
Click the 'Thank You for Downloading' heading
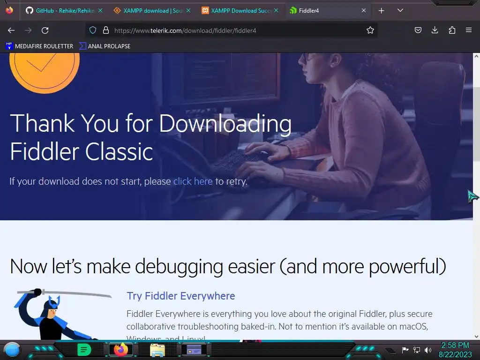(x=150, y=137)
